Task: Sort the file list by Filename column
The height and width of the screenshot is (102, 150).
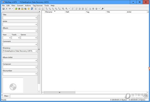Action: [54, 12]
